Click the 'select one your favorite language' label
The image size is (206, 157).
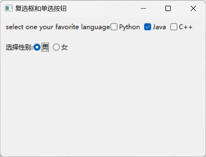58,27
